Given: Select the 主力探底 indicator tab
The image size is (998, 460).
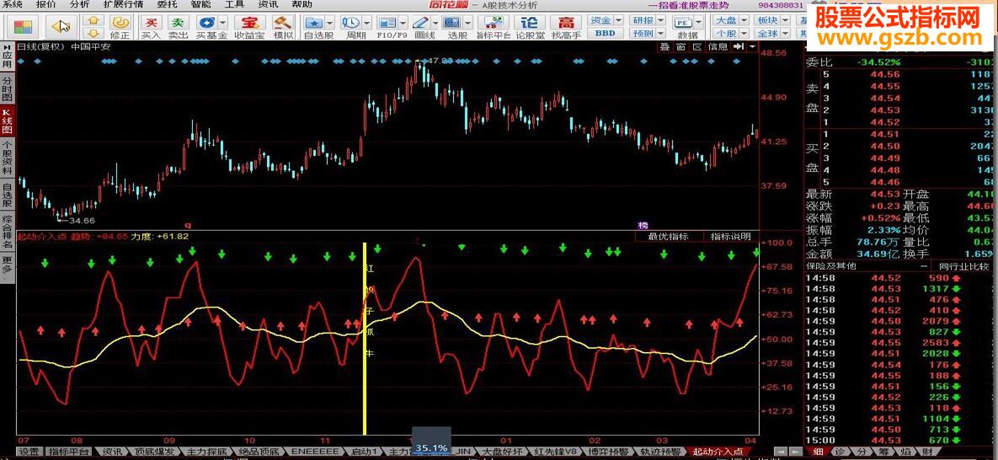Looking at the screenshot, I should tap(207, 452).
